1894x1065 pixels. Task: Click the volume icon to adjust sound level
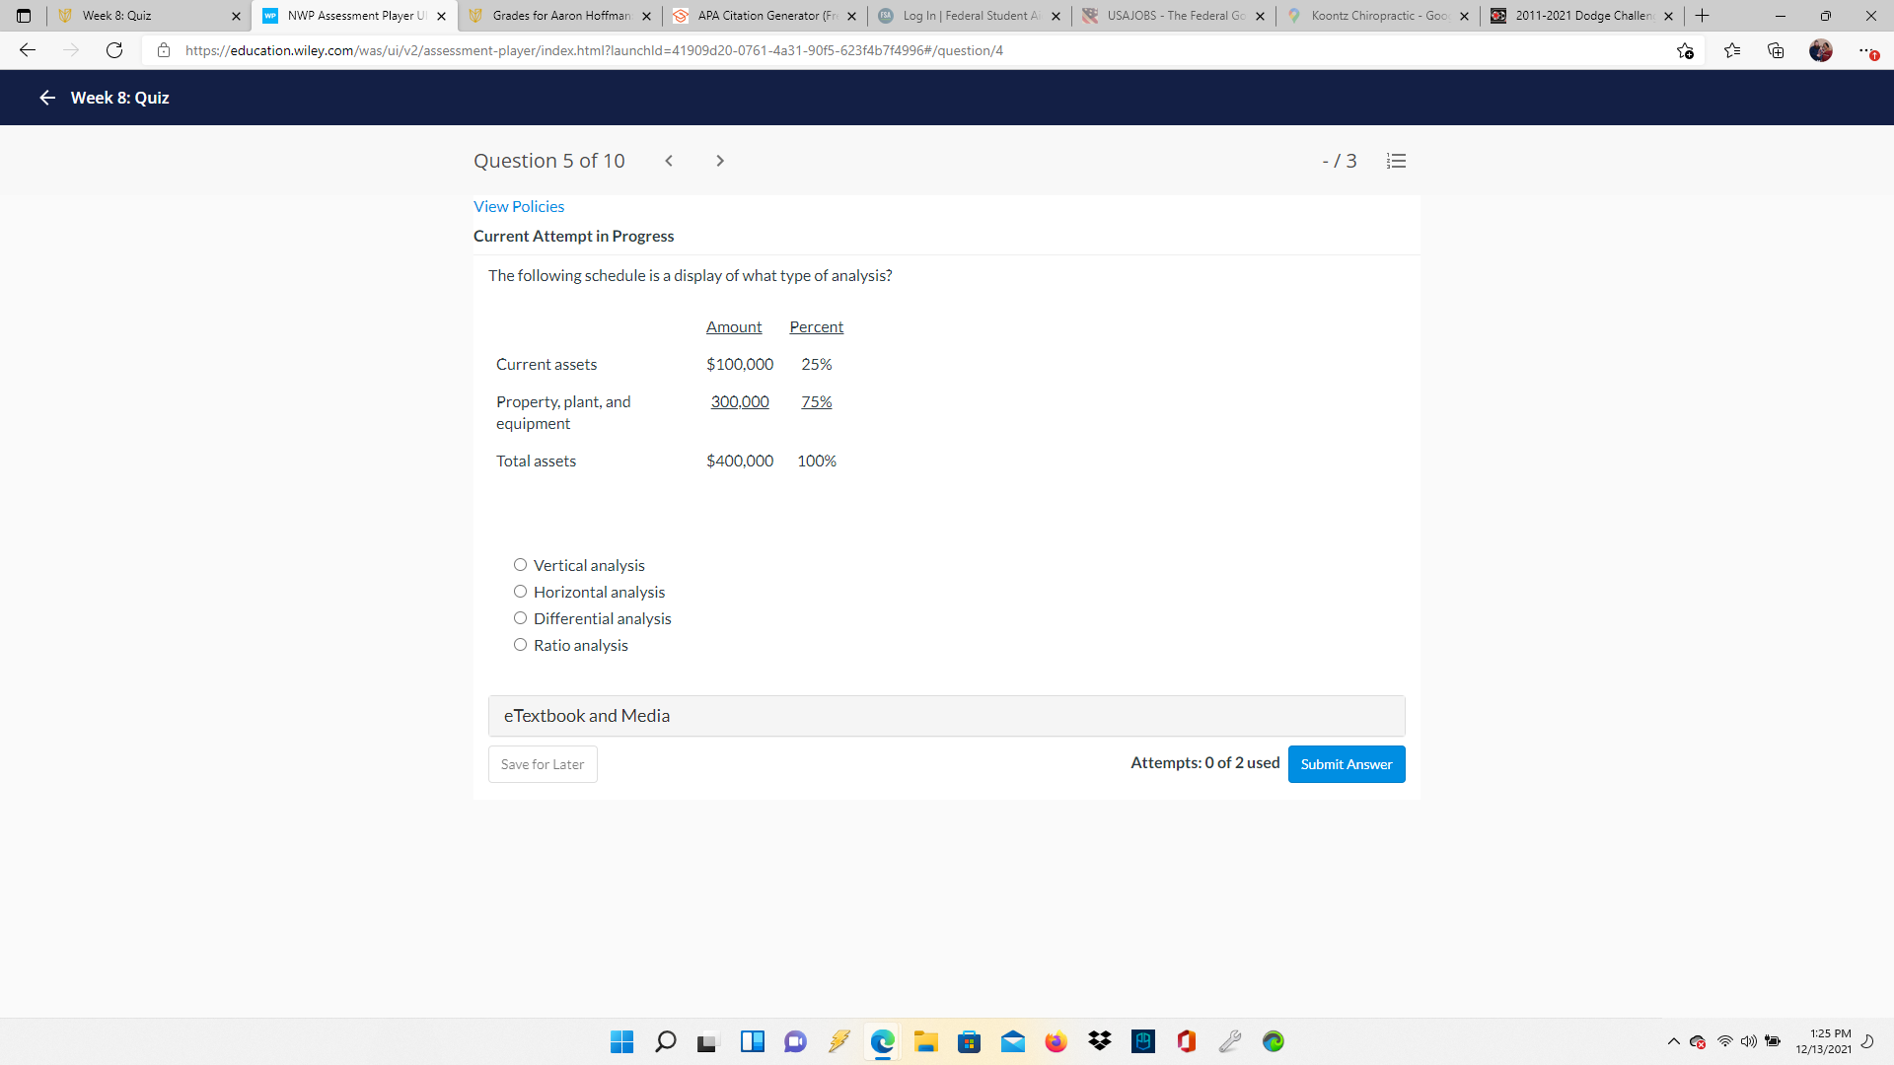[1749, 1040]
